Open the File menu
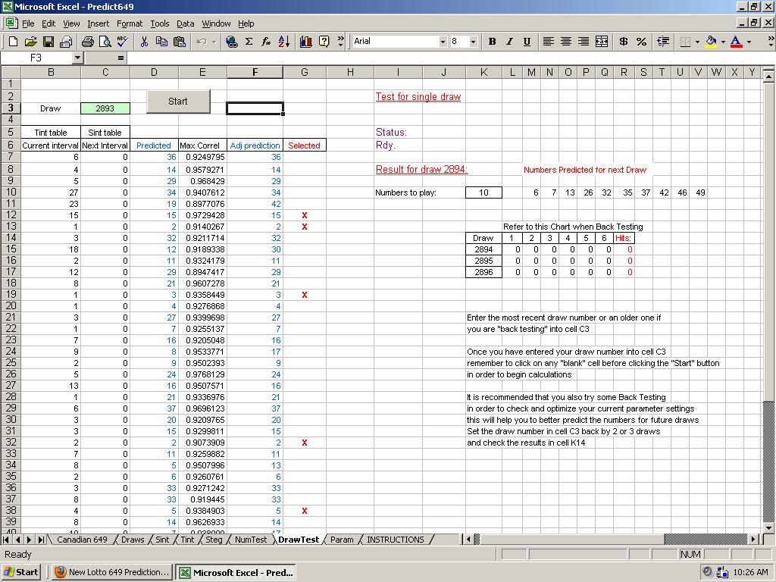 28,23
